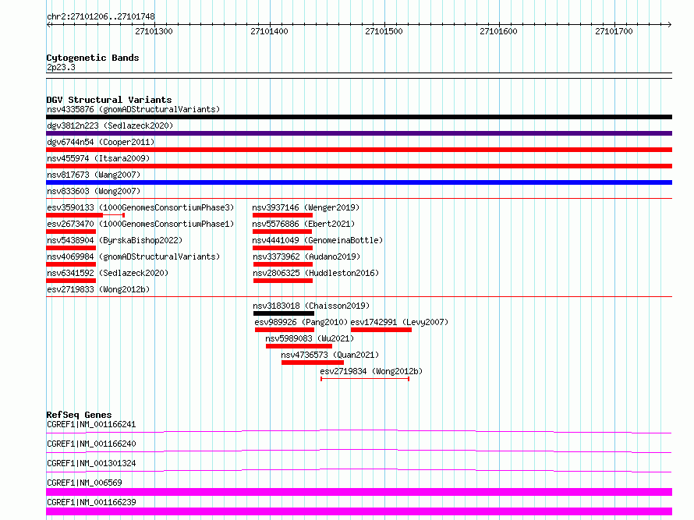
Task: Click the red bar under nsv5989083
Action: pyautogui.click(x=299, y=346)
